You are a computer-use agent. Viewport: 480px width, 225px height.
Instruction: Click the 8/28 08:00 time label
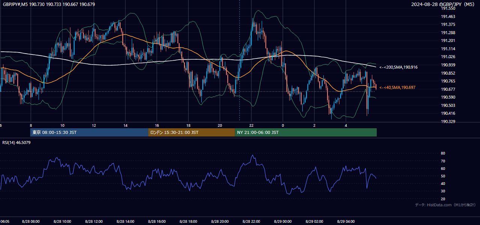[31, 222]
